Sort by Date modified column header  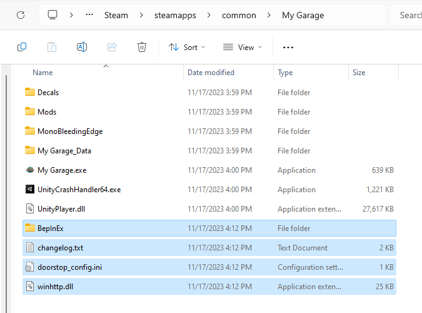[211, 73]
